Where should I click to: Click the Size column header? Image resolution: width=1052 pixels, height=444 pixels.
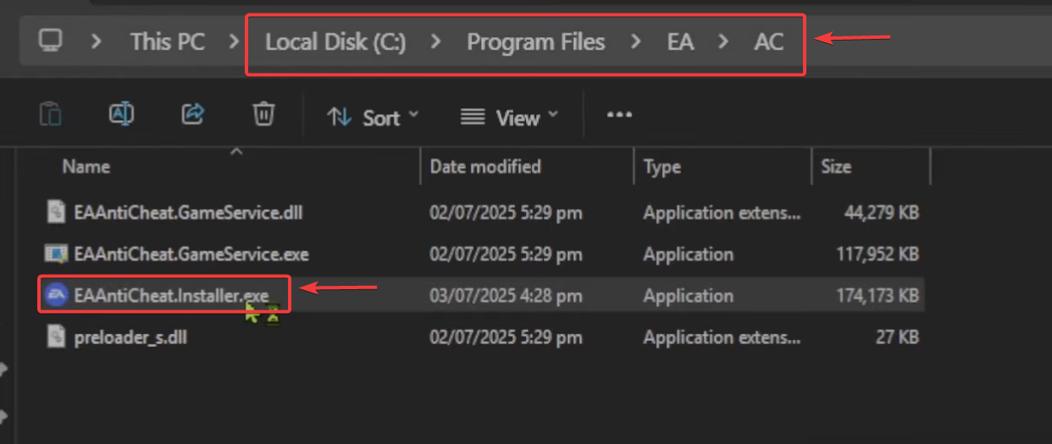tap(836, 167)
